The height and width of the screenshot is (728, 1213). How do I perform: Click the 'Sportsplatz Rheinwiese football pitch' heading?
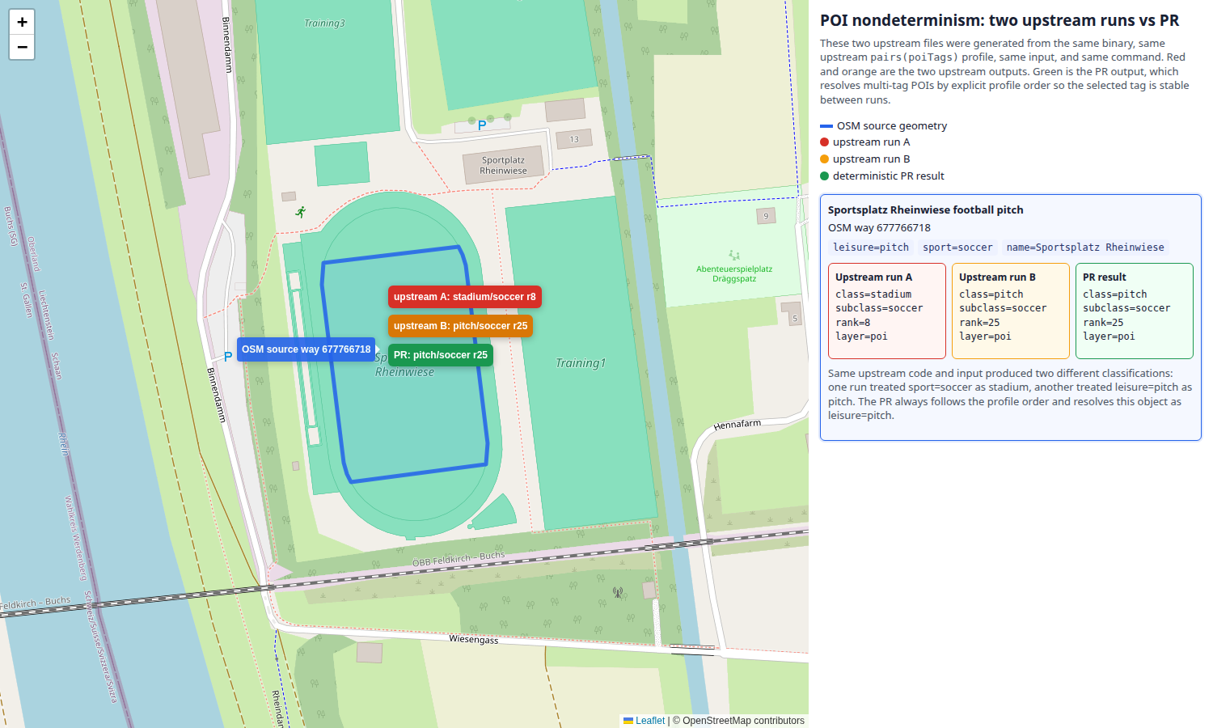pyautogui.click(x=925, y=210)
